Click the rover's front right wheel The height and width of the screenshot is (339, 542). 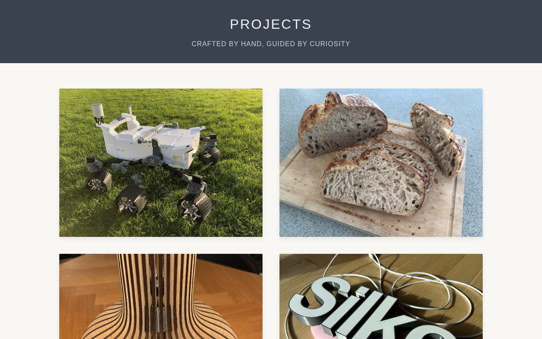pos(195,206)
